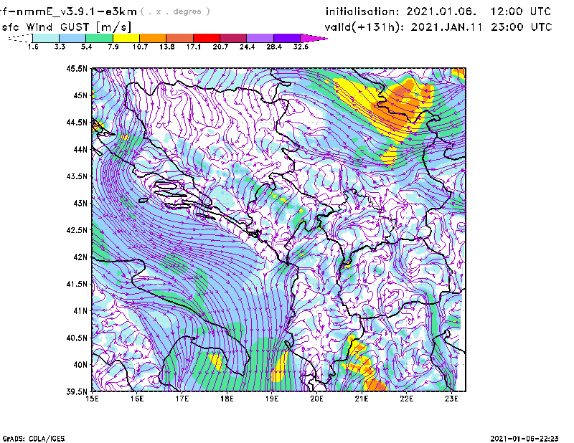This screenshot has height=443, width=574.
Task: Click the light blue 3.3–5.4 legend swatch
Action: click(72, 38)
